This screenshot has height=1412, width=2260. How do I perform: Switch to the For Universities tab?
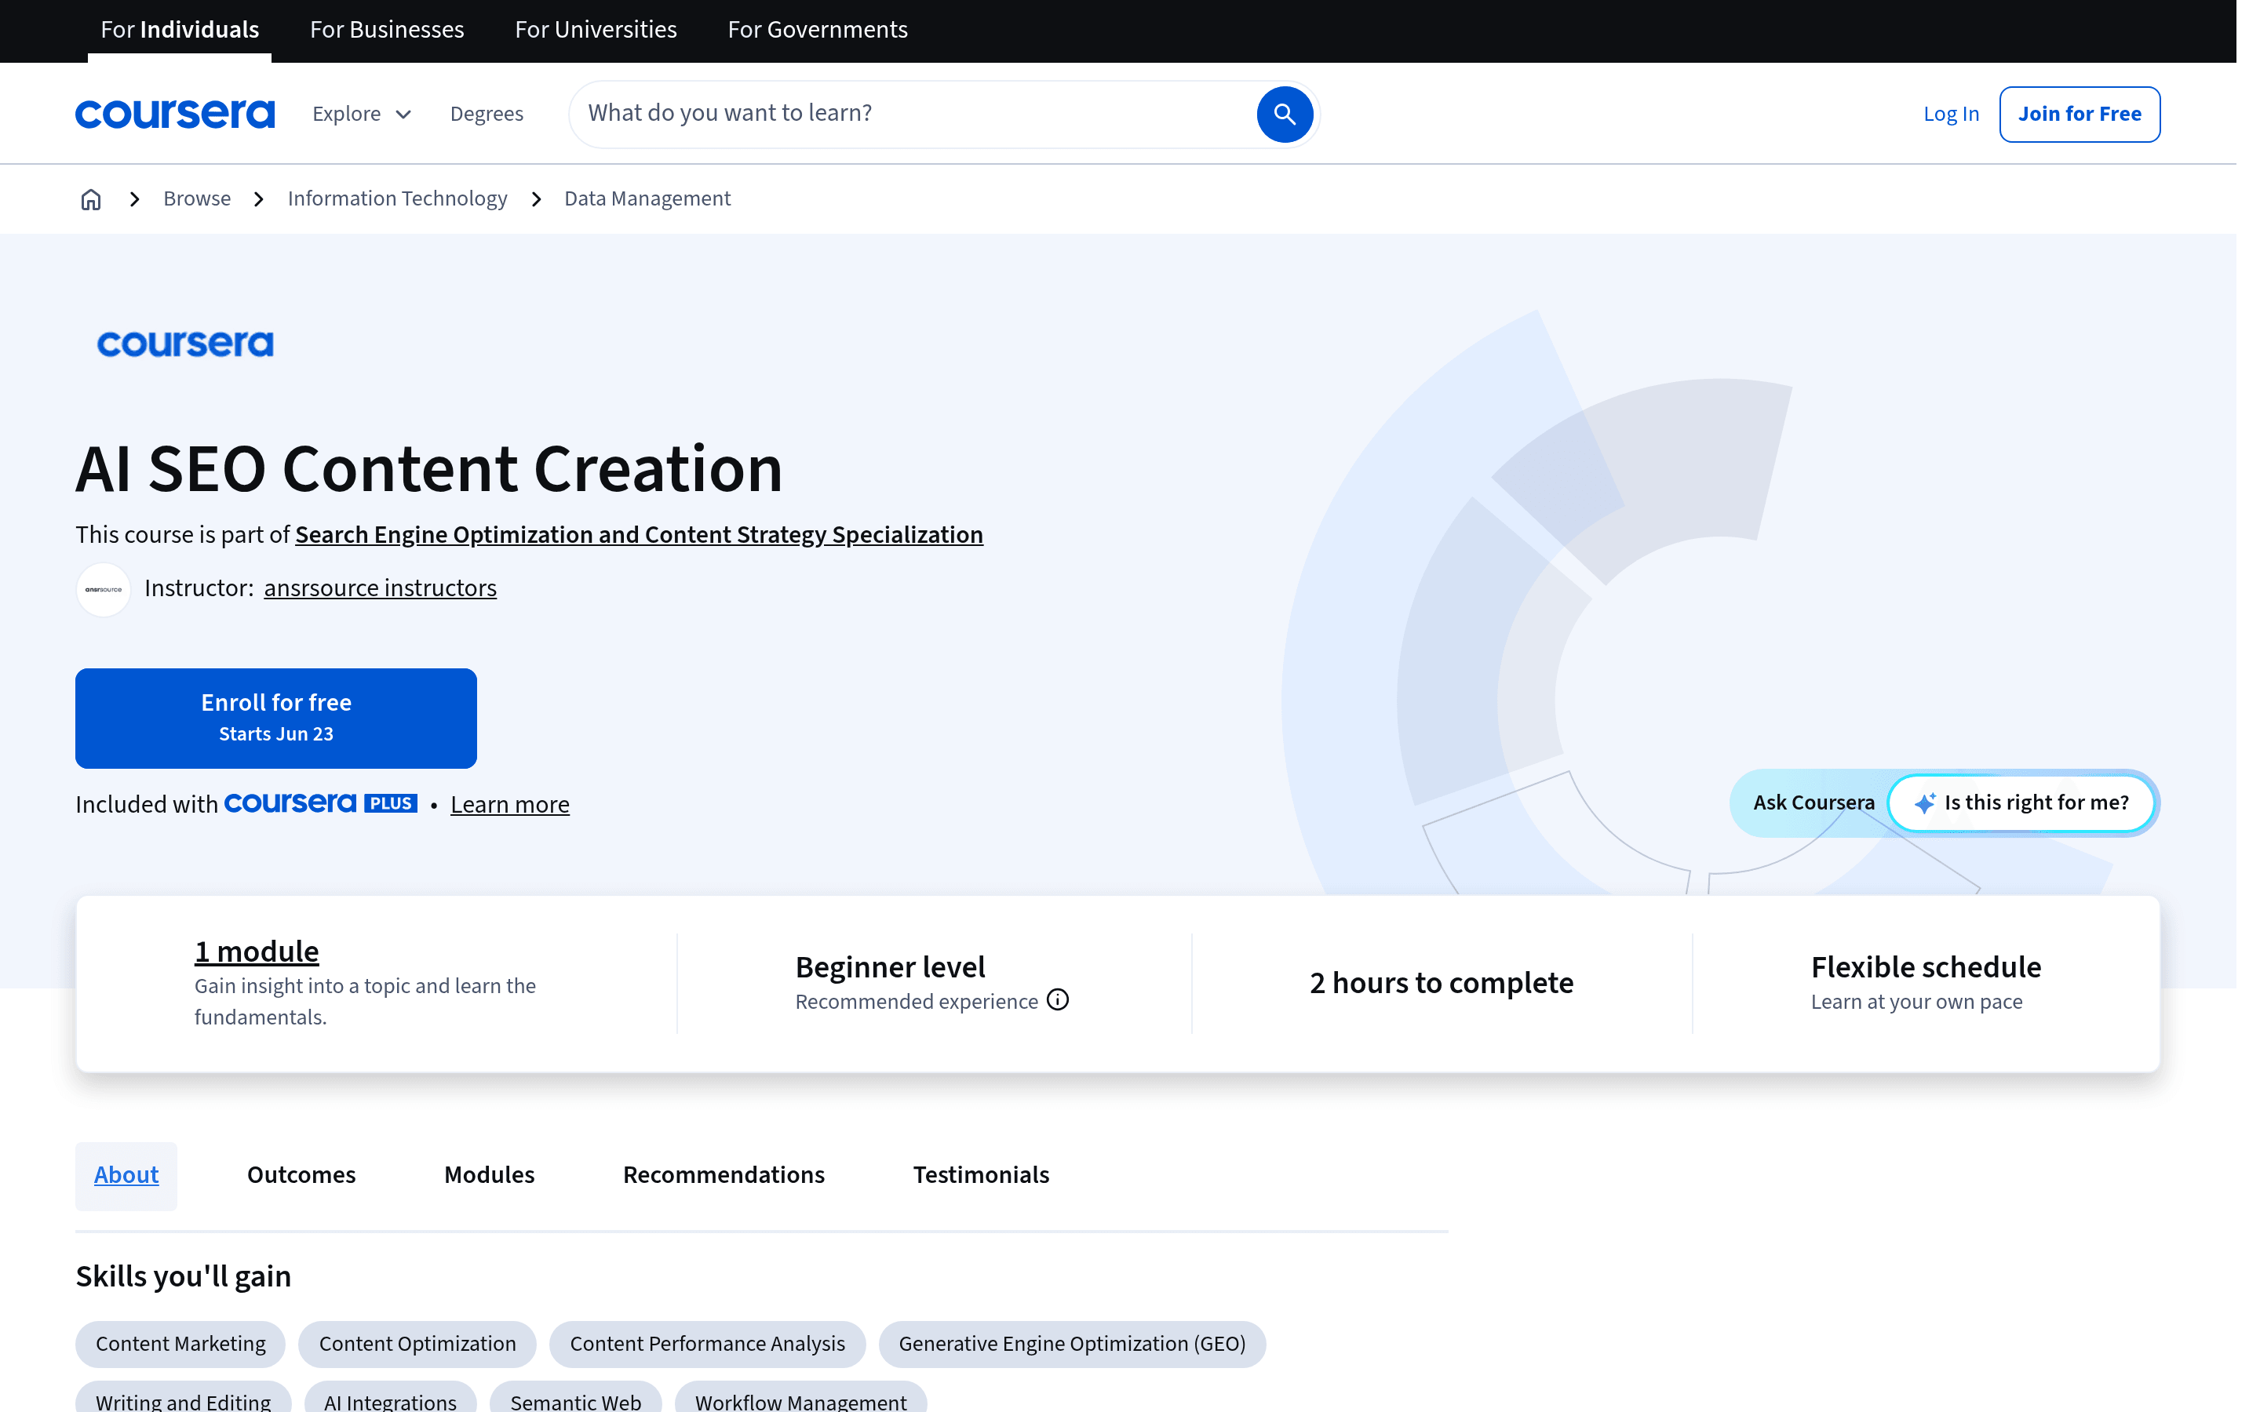(596, 30)
